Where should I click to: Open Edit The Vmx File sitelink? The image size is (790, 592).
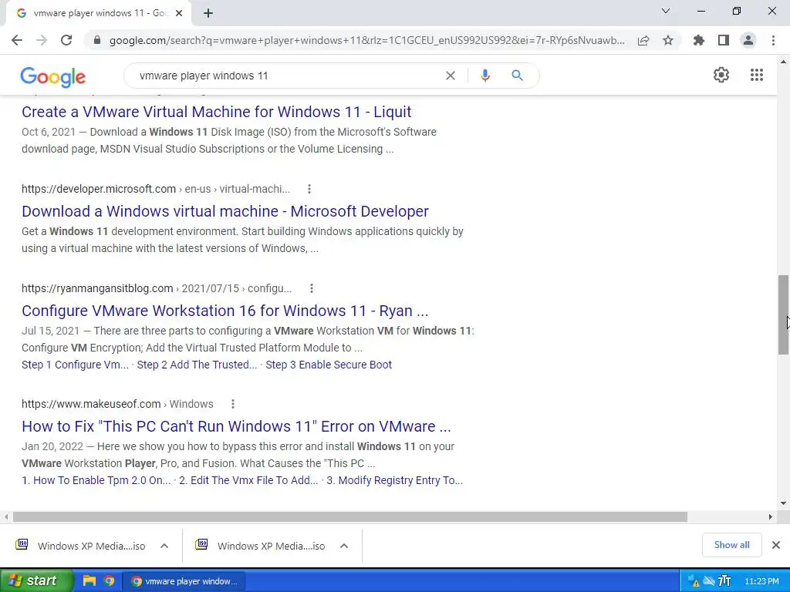point(248,481)
